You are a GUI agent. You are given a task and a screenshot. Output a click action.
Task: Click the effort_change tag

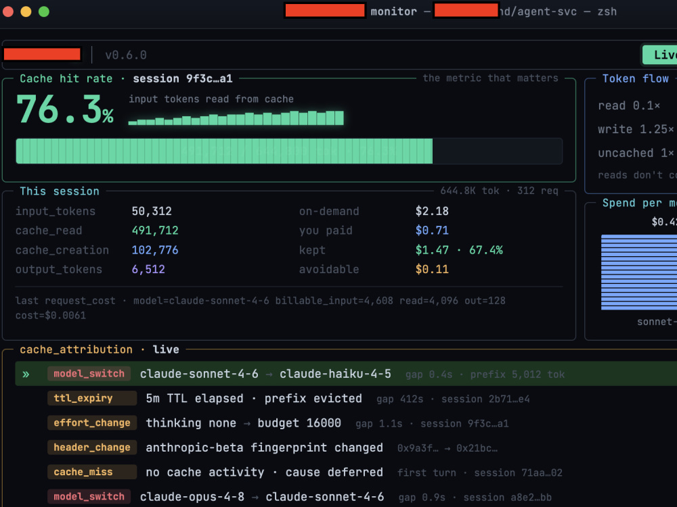(92, 423)
